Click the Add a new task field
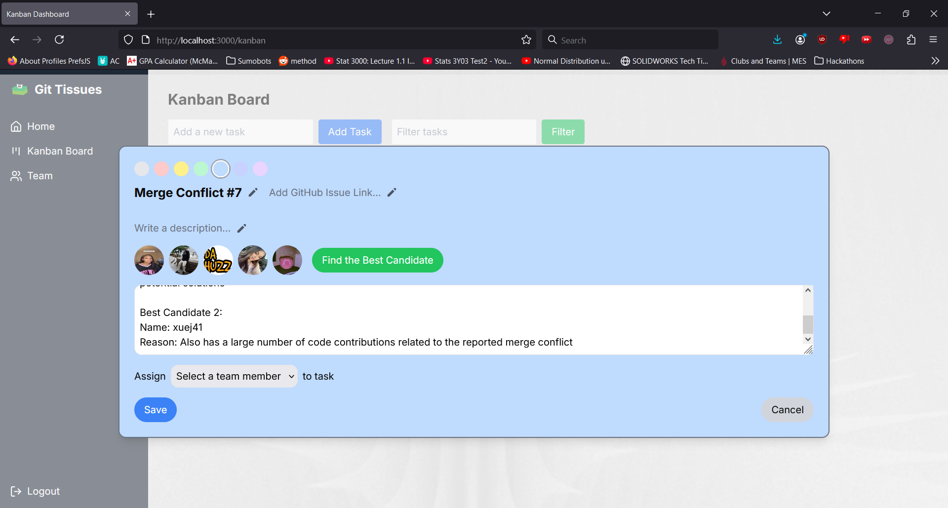Viewport: 948px width, 508px height. pos(240,132)
